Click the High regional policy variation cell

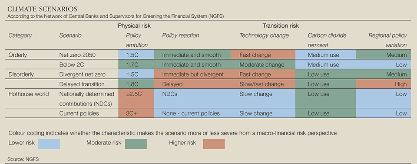[386, 84]
